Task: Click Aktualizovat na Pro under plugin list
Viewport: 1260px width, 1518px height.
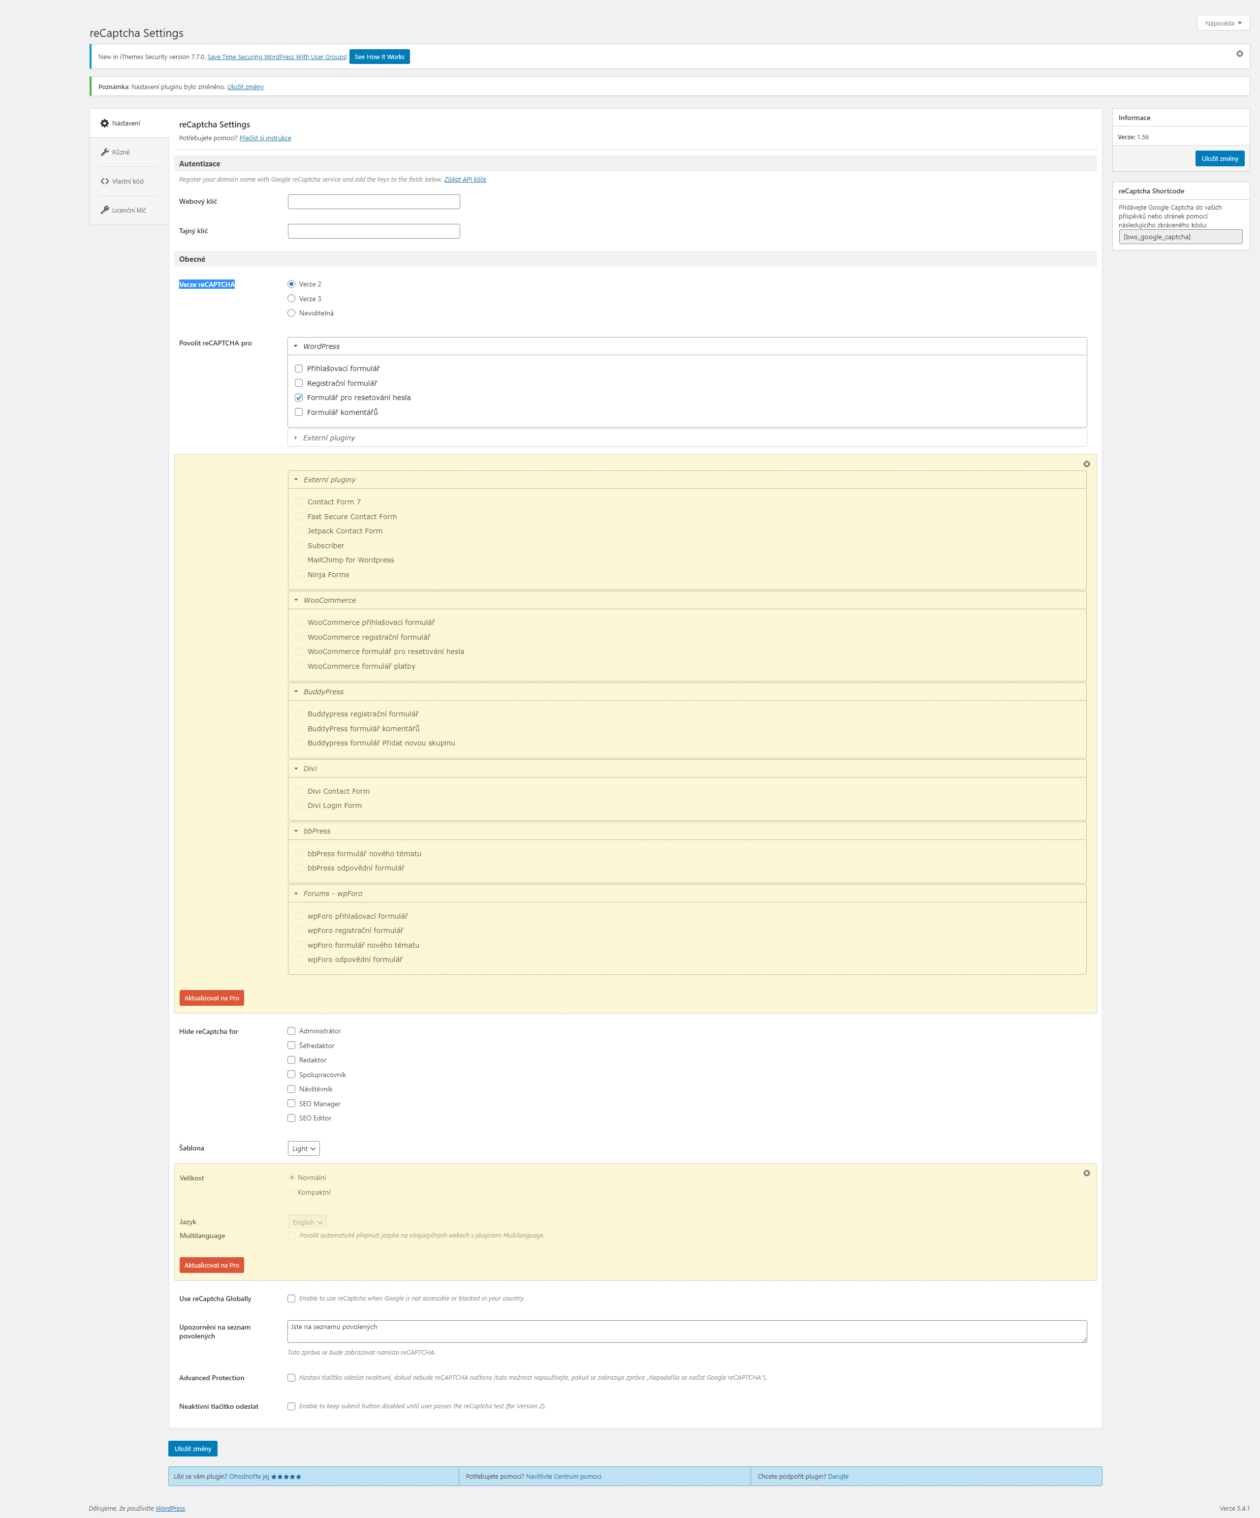Action: (212, 998)
